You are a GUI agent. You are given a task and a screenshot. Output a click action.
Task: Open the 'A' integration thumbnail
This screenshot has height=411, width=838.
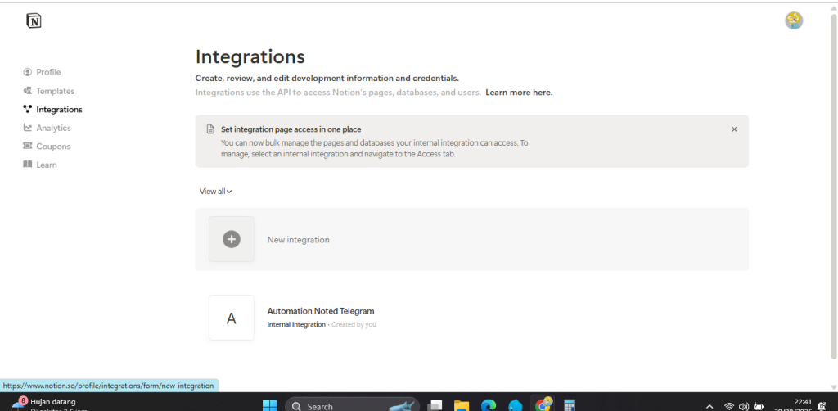[x=232, y=318]
